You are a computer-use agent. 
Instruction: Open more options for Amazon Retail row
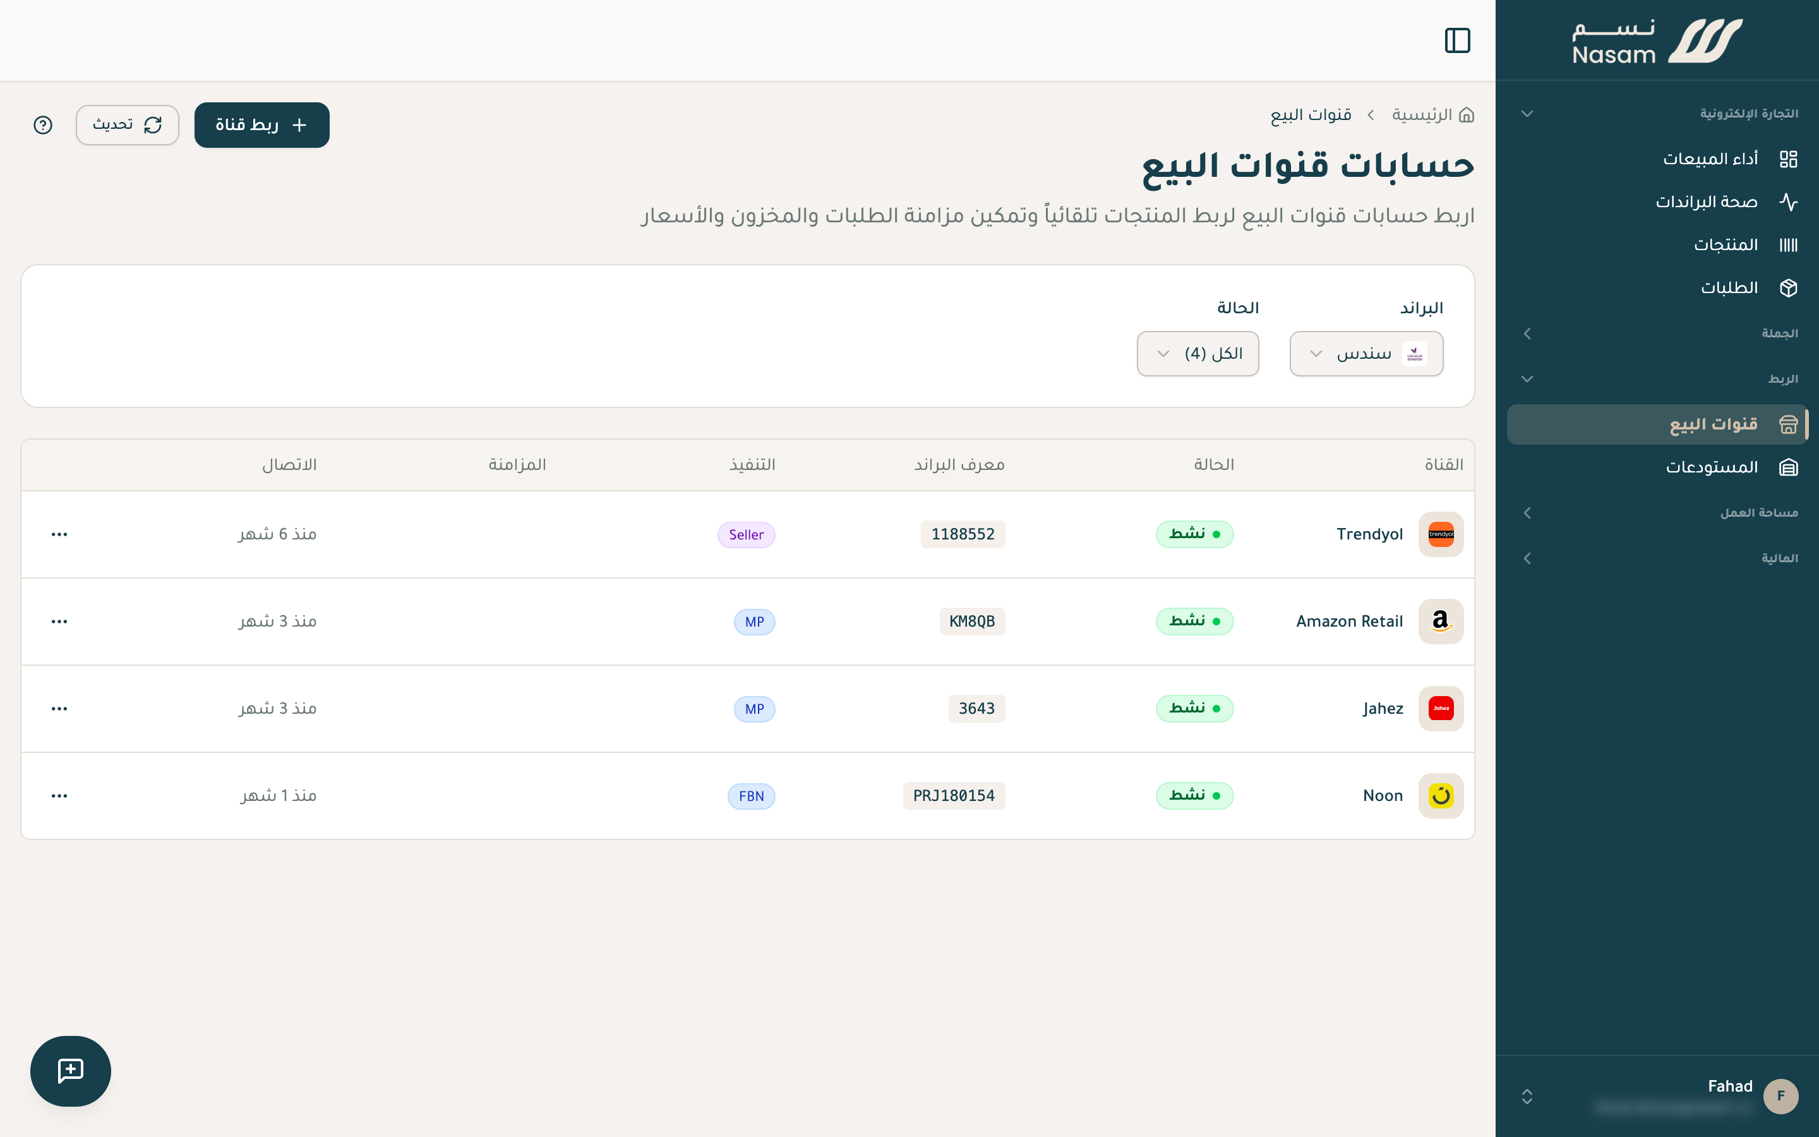point(59,622)
